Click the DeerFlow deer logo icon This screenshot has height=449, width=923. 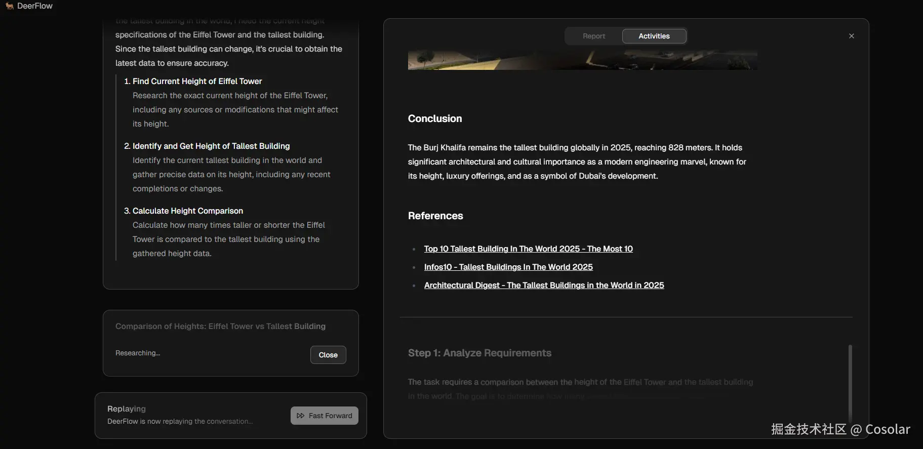pyautogui.click(x=9, y=6)
